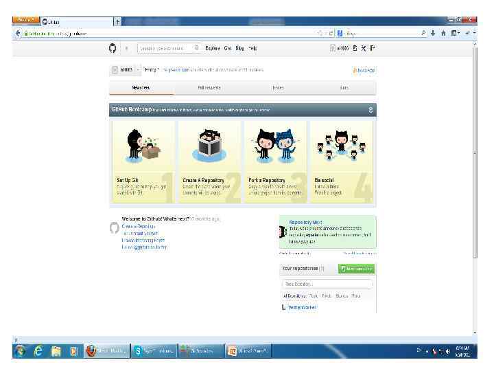Open the Firefox orange menu button
This screenshot has width=494, height=371.
pyautogui.click(x=26, y=20)
